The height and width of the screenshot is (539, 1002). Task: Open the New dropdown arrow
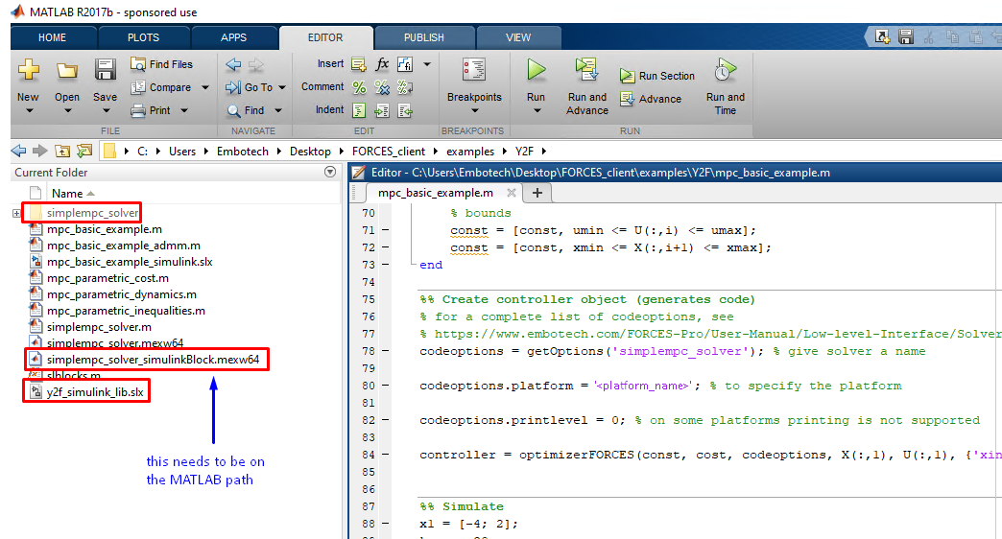coord(29,111)
